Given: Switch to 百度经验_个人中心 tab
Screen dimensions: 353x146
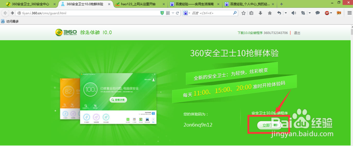Looking at the screenshot, I should point(250,4).
